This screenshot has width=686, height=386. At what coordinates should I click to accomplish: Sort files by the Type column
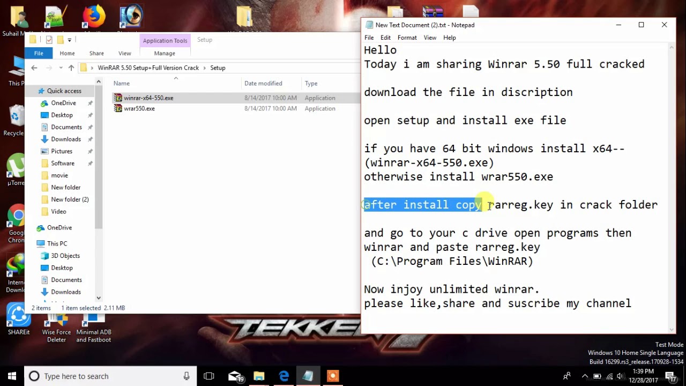pos(311,83)
